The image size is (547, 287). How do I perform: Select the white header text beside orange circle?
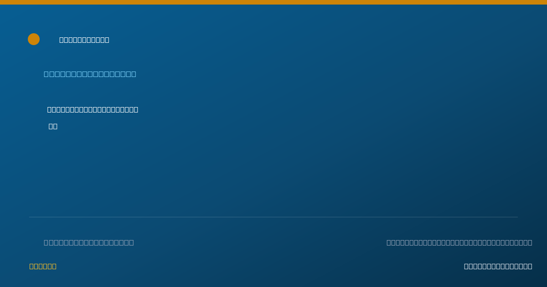[84, 40]
